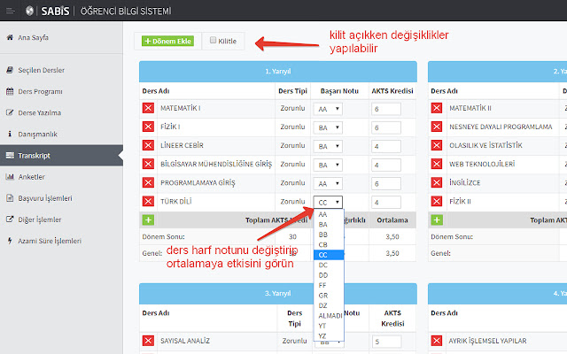The image size is (567, 354).
Task: Choose GR in grade list
Action: point(329,295)
